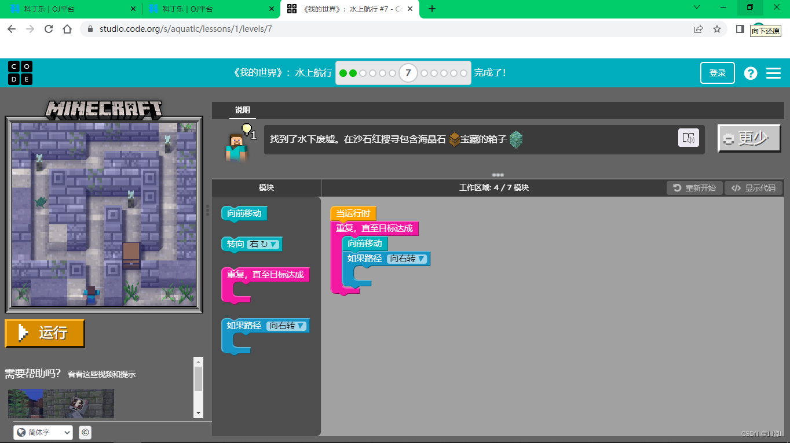Select the workspace 向前移动 block
This screenshot has height=443, width=790.
coord(365,243)
